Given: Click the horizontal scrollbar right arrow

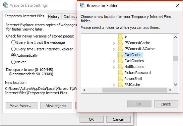Looking at the screenshot, I should (170, 90).
